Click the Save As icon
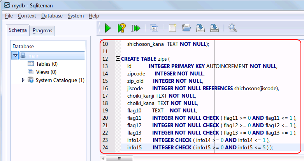This screenshot has height=161, width=304. click(214, 28)
